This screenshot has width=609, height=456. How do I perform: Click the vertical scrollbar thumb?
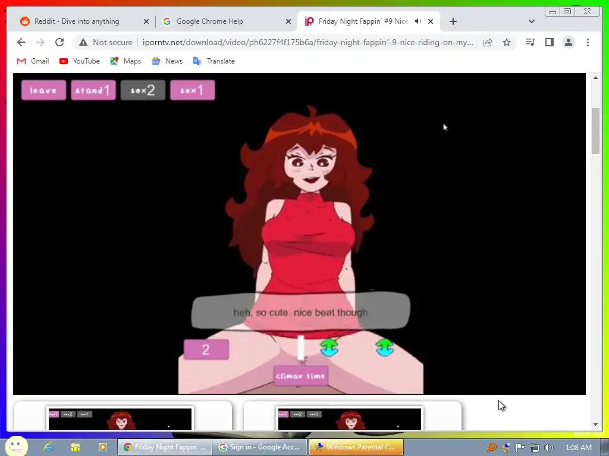point(595,131)
